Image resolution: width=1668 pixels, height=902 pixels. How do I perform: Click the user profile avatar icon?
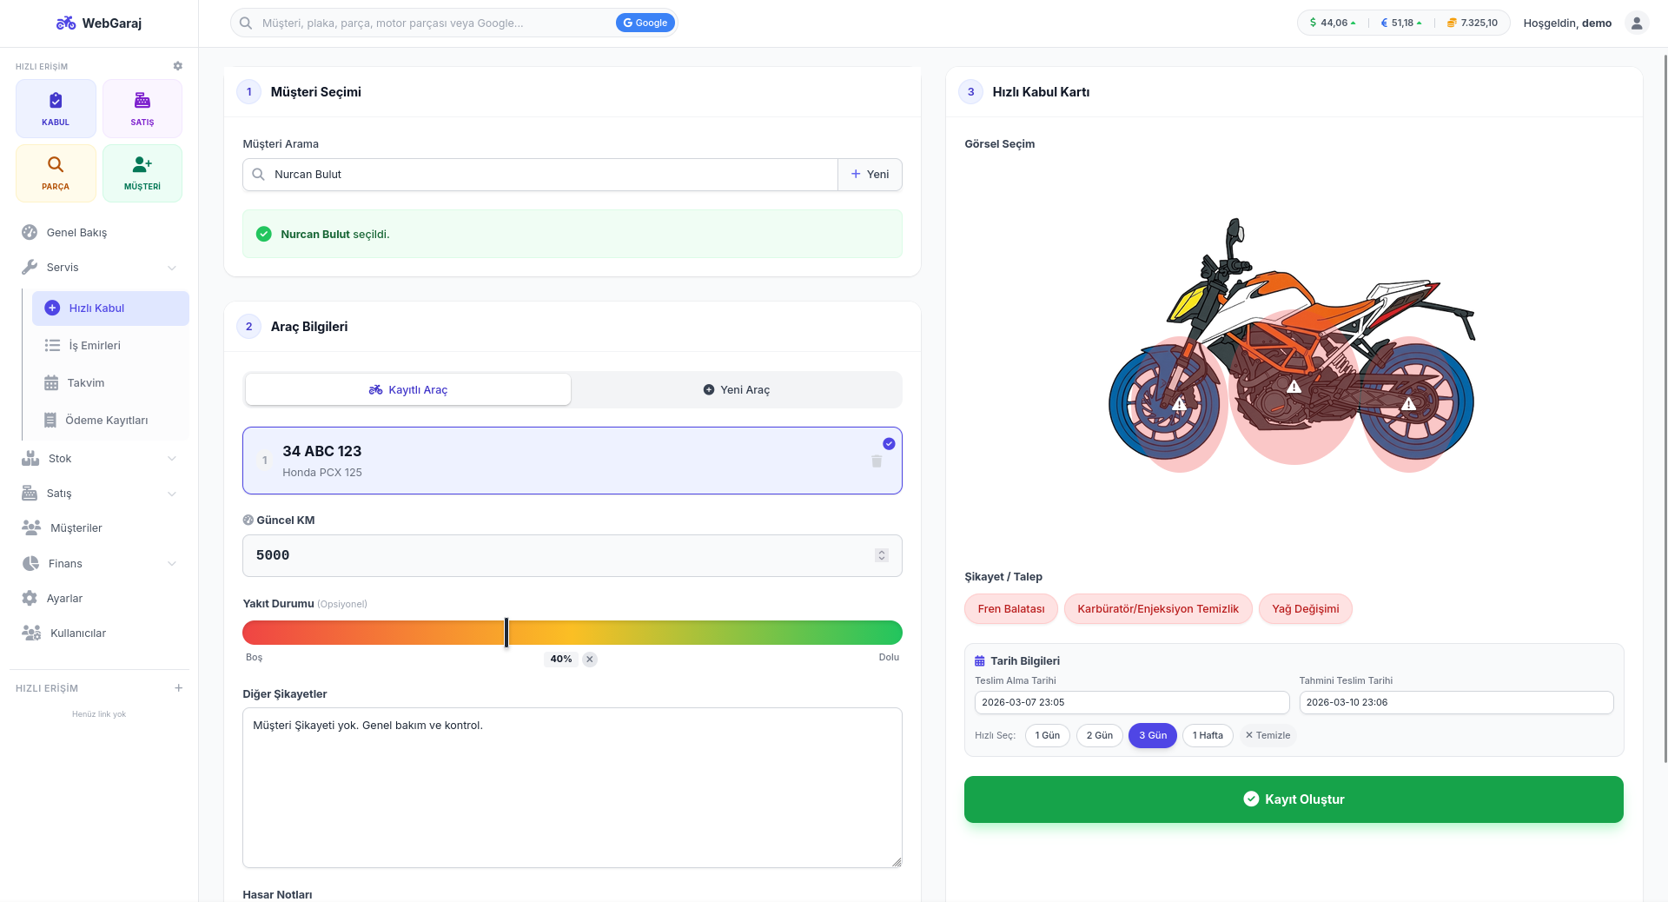point(1636,23)
